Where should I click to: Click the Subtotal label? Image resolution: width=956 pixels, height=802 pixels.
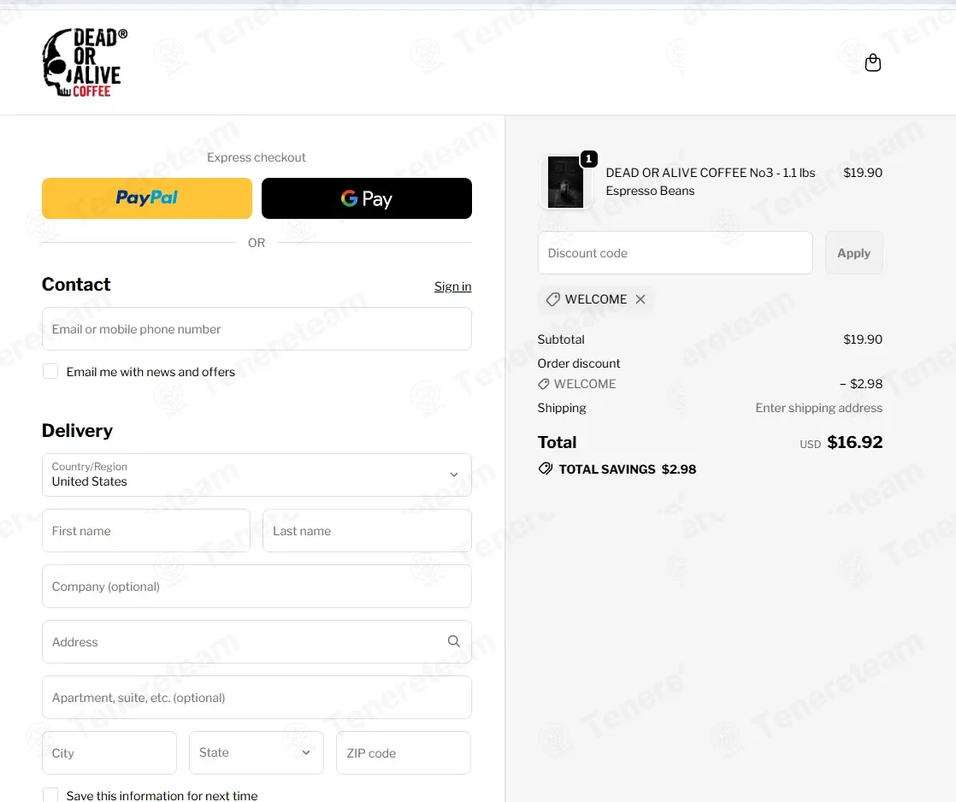click(561, 339)
